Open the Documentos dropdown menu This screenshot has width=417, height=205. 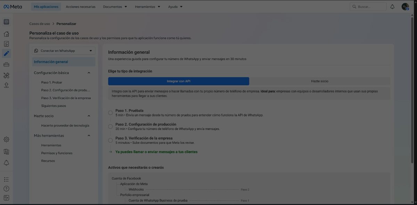[115, 7]
